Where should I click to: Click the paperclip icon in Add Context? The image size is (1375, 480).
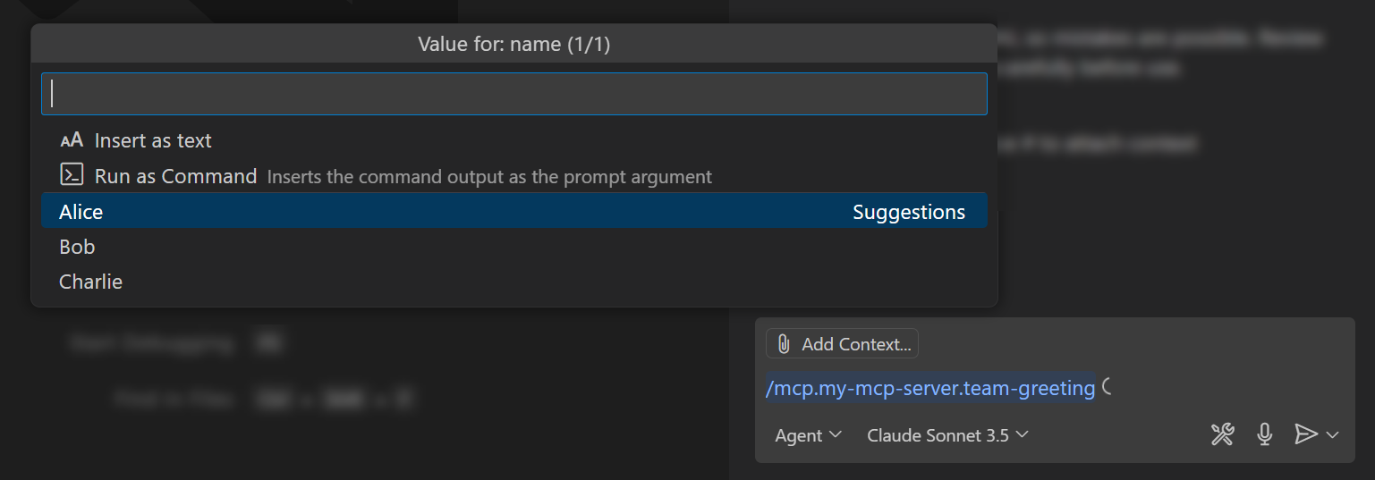pyautogui.click(x=784, y=344)
